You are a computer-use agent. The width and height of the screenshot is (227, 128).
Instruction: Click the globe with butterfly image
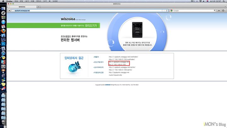point(74,67)
